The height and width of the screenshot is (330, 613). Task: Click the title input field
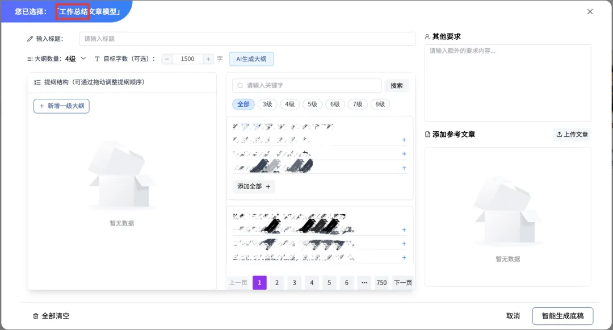(x=247, y=39)
